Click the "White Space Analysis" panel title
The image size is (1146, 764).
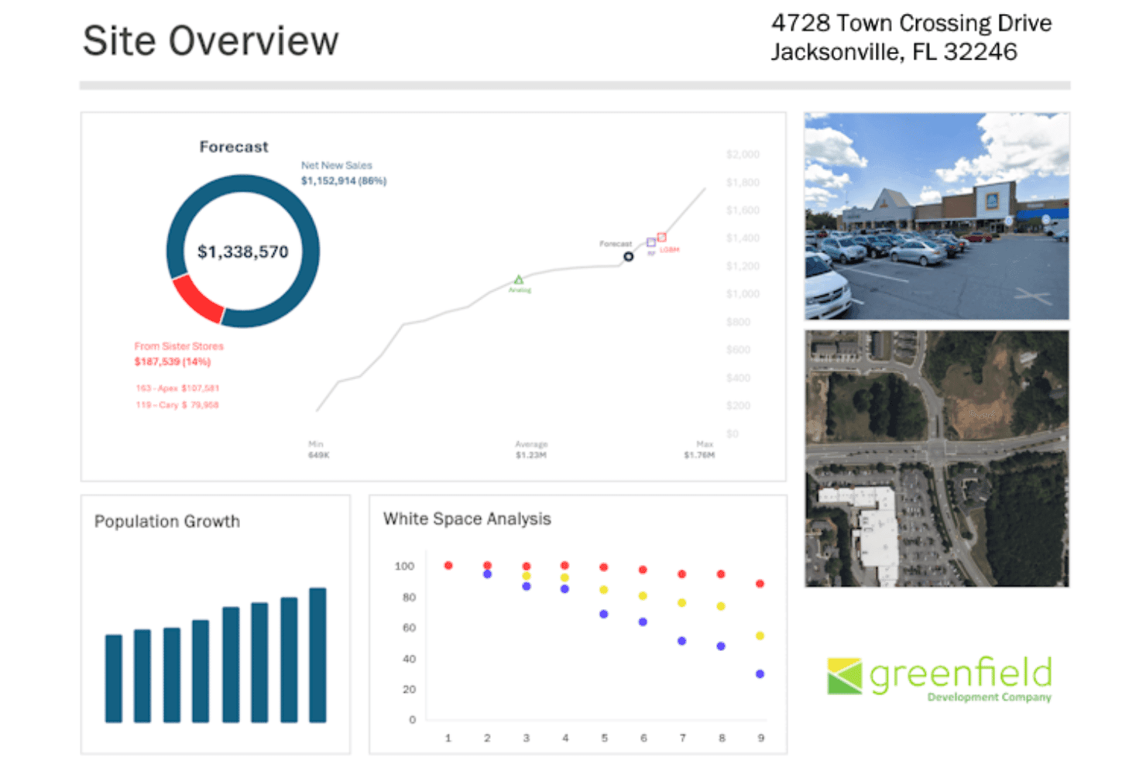click(467, 519)
